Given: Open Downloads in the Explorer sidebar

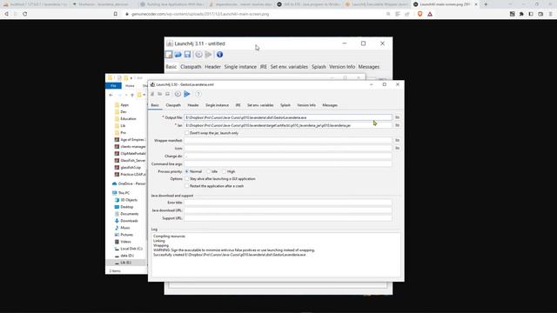Looking at the screenshot, I should click(x=129, y=221).
